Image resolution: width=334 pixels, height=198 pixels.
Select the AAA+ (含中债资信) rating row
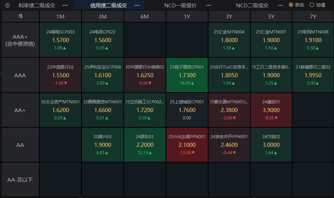[x=20, y=40]
